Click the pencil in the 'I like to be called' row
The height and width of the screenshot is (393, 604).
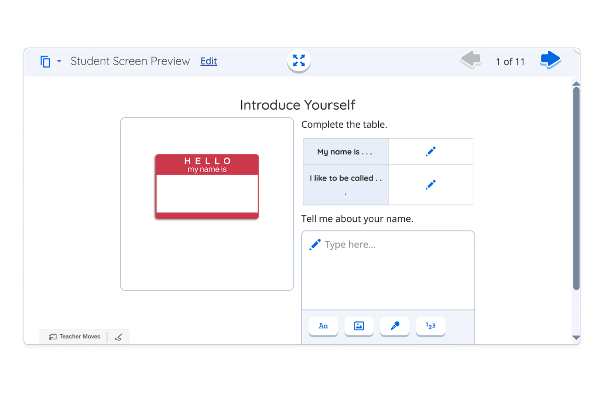[x=430, y=185]
